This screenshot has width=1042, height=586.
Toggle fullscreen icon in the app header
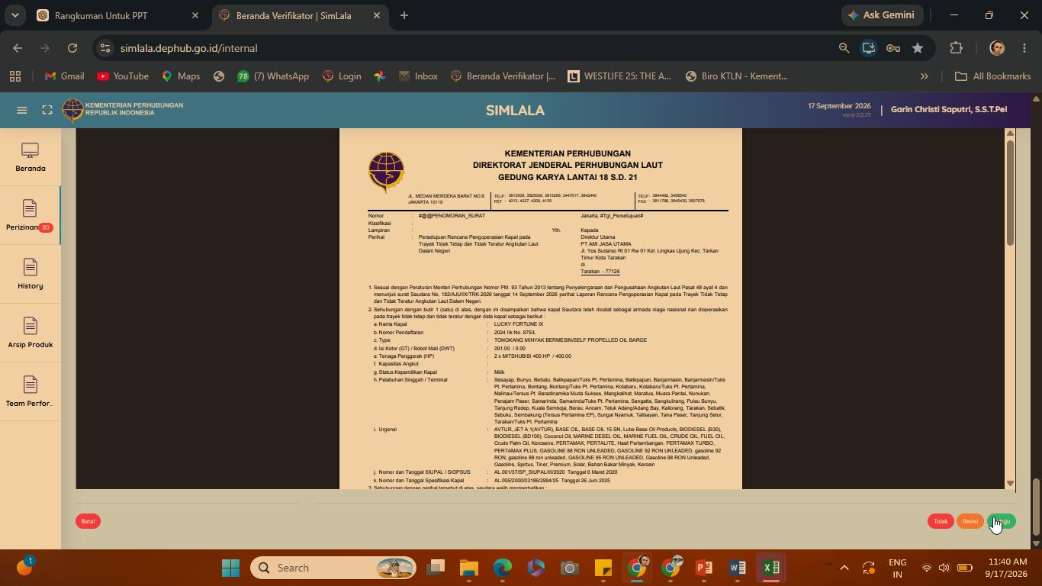(47, 110)
